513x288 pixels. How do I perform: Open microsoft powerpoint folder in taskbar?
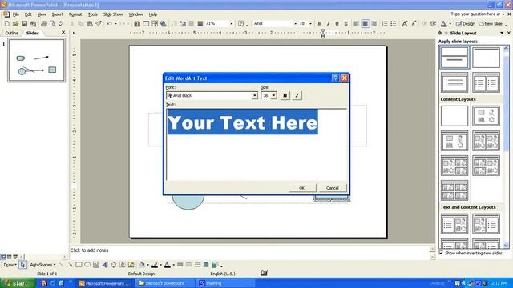pyautogui.click(x=165, y=283)
